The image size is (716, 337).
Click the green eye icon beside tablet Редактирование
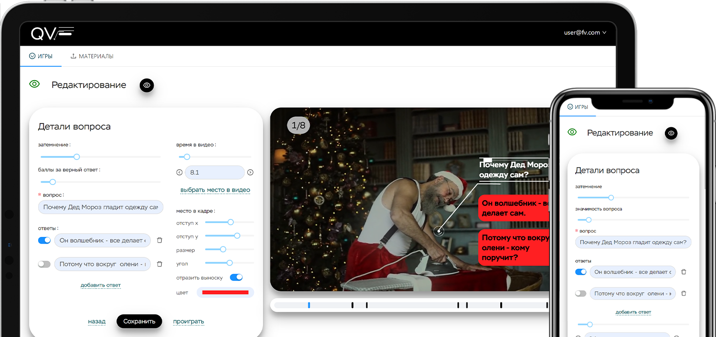[34, 84]
